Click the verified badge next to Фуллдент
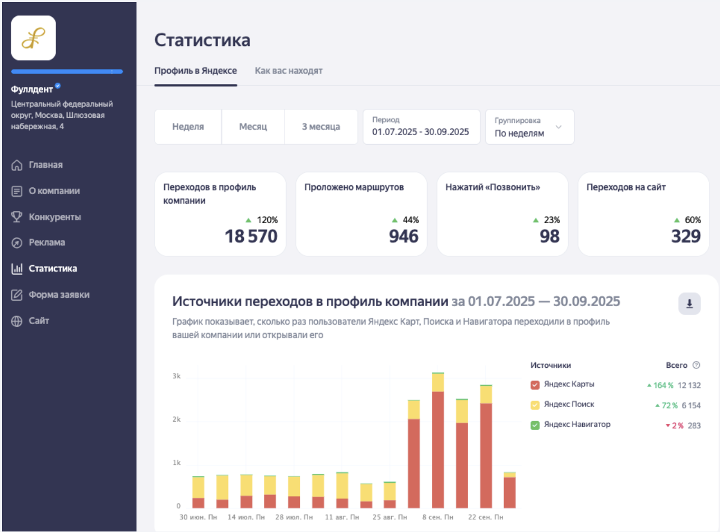 click(x=58, y=85)
